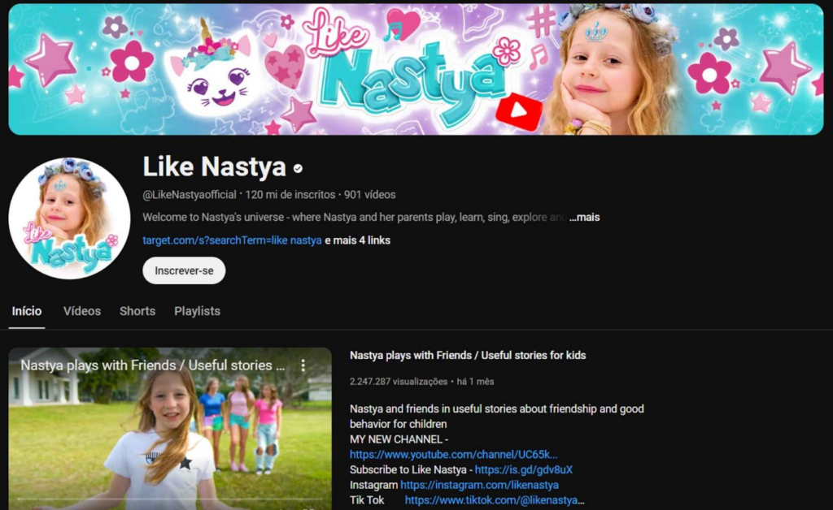Expand channel description with ...mais

tap(584, 218)
